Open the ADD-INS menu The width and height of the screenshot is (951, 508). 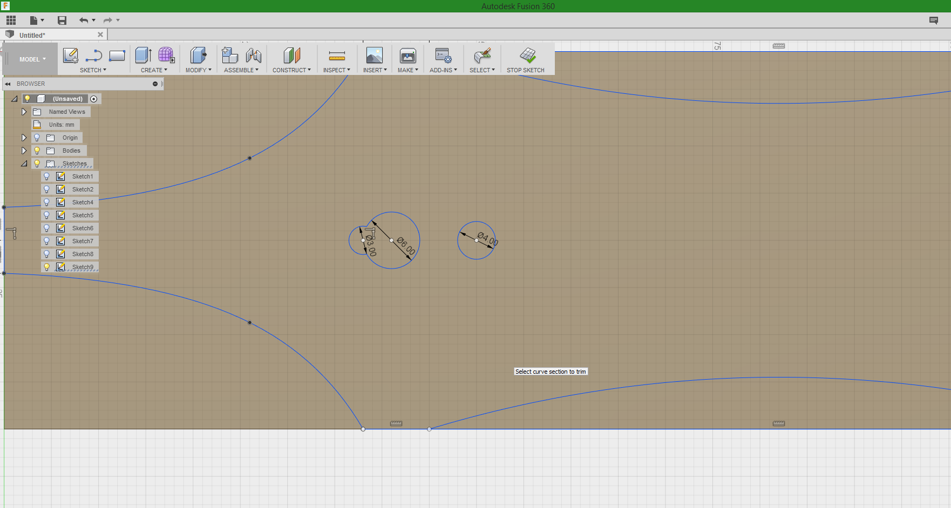pyautogui.click(x=443, y=70)
